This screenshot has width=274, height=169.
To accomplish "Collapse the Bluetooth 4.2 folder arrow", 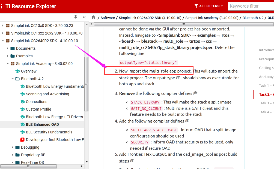I will 12,79.
